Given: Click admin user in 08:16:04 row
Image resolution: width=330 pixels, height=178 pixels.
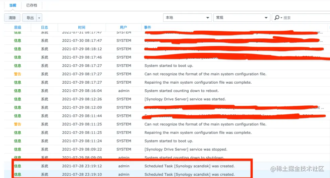Looking at the screenshot, I should pos(124,91).
